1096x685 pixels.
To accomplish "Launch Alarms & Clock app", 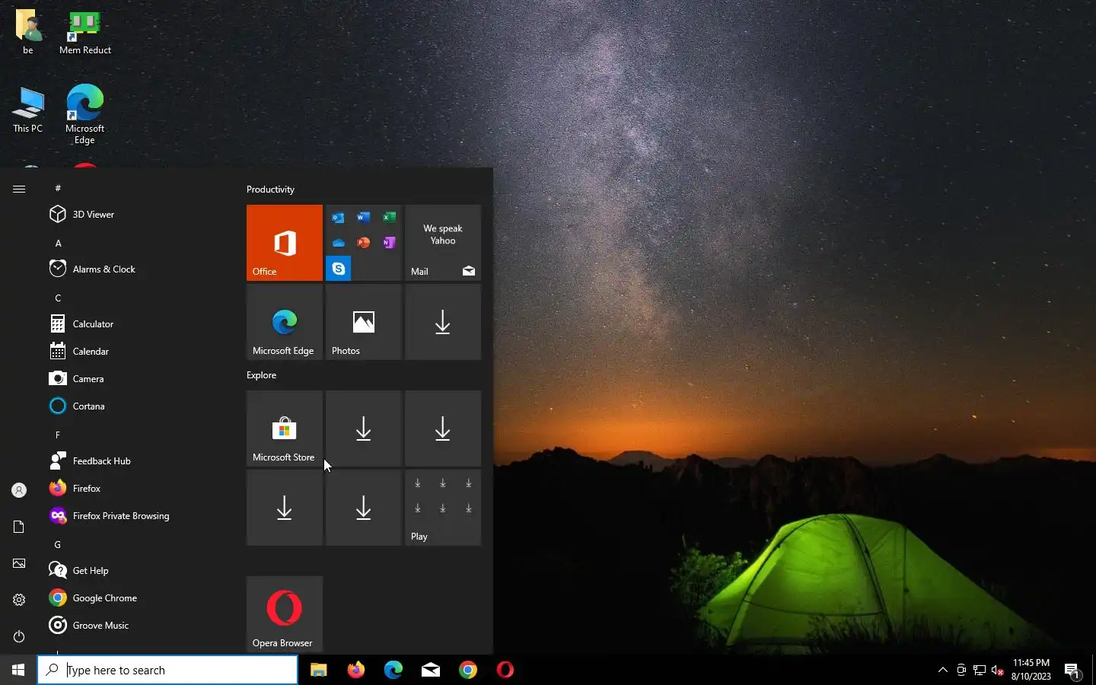I will point(137,269).
